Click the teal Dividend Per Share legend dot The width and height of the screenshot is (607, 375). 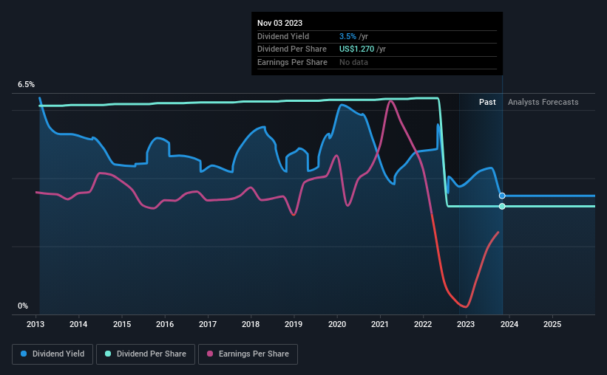[108, 354]
